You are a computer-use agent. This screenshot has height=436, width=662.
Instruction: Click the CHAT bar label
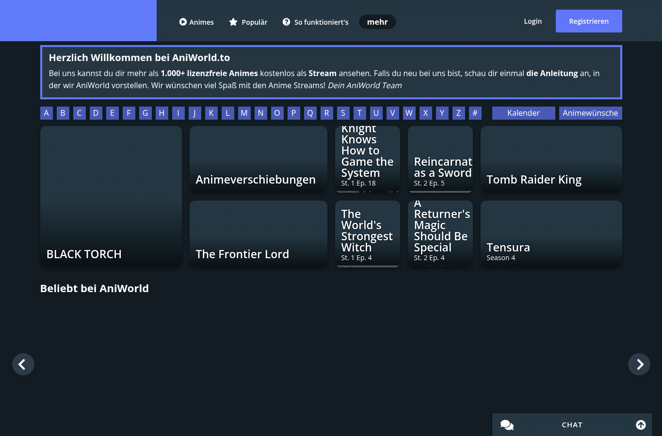click(572, 425)
